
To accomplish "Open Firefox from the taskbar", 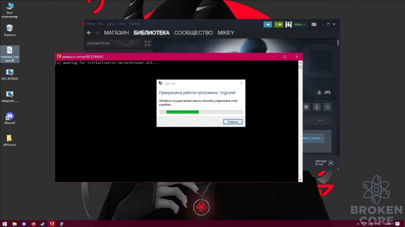I will point(33,224).
